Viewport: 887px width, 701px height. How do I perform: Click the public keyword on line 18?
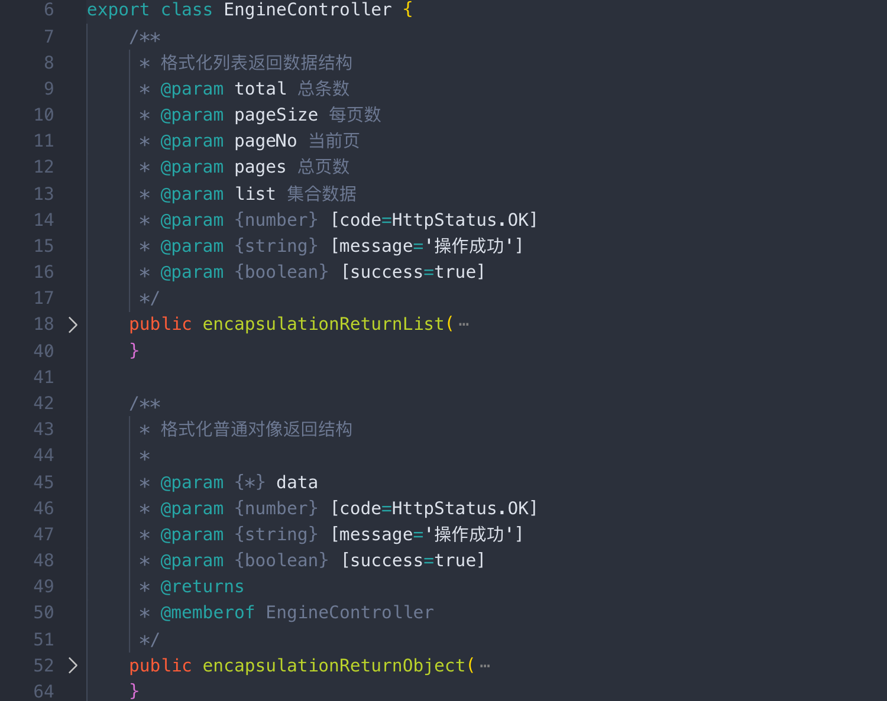(x=160, y=324)
